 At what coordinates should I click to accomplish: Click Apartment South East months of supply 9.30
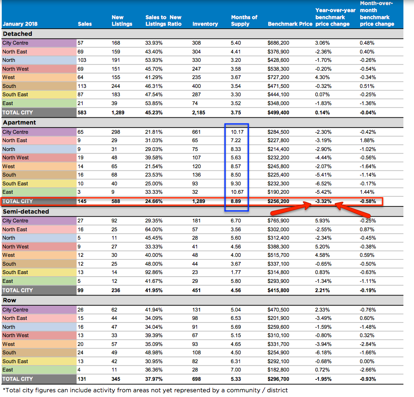coord(235,184)
